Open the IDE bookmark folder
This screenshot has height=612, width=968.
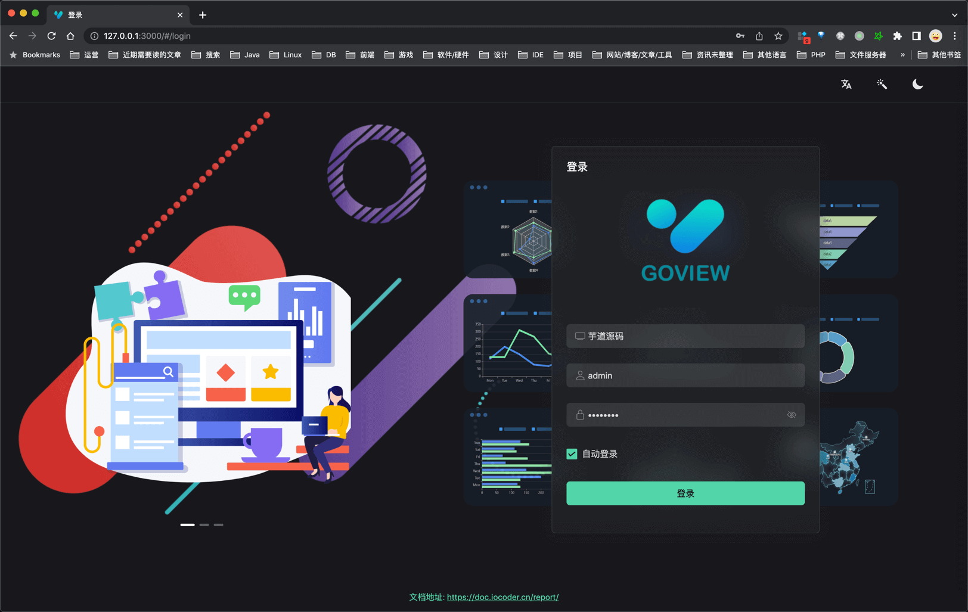point(530,55)
